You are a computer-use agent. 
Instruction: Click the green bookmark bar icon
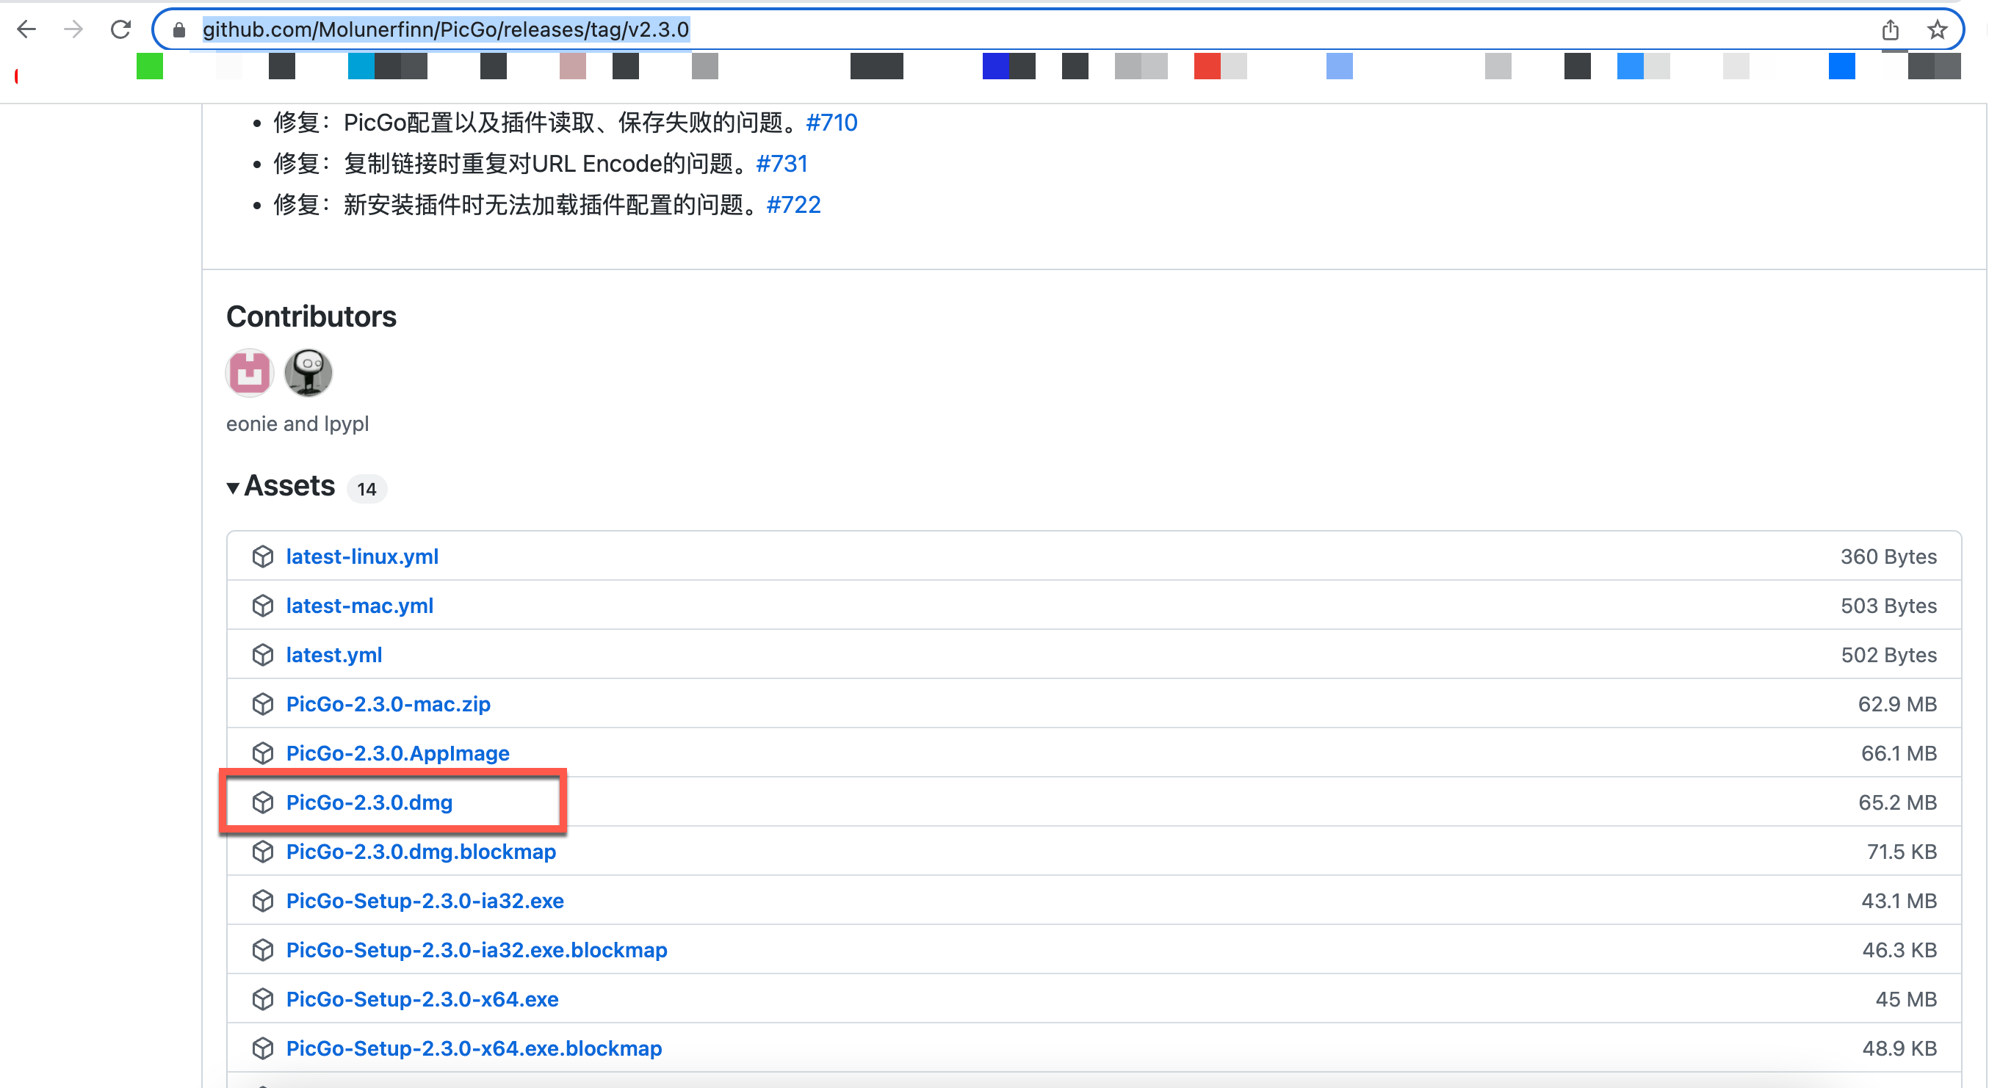[150, 66]
